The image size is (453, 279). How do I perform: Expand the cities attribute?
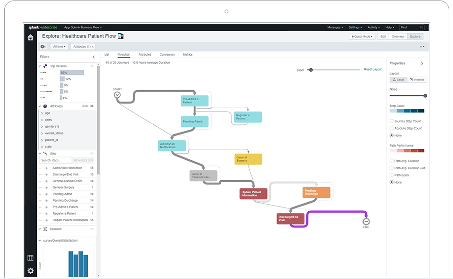[x=42, y=120]
